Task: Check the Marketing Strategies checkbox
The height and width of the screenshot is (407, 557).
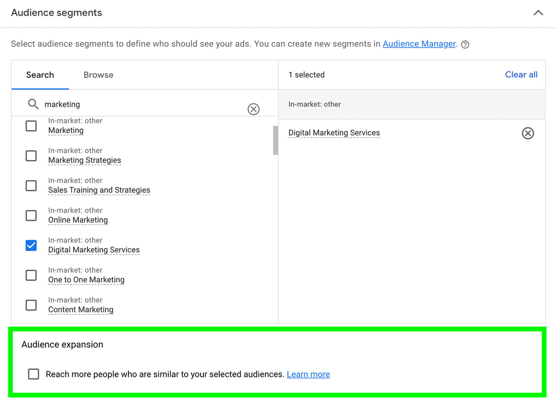Action: click(31, 155)
